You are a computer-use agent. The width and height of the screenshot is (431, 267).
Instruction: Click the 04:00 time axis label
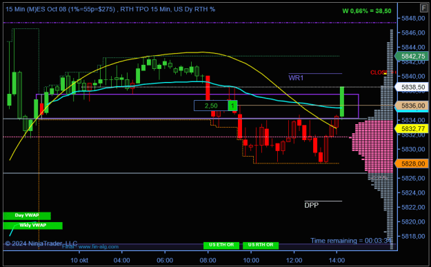pyautogui.click(x=122, y=260)
